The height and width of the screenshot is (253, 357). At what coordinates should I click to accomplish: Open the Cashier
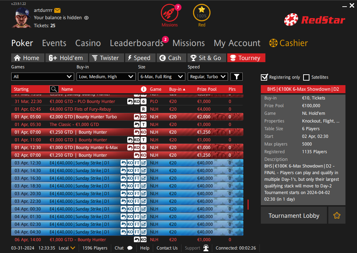click(x=288, y=43)
